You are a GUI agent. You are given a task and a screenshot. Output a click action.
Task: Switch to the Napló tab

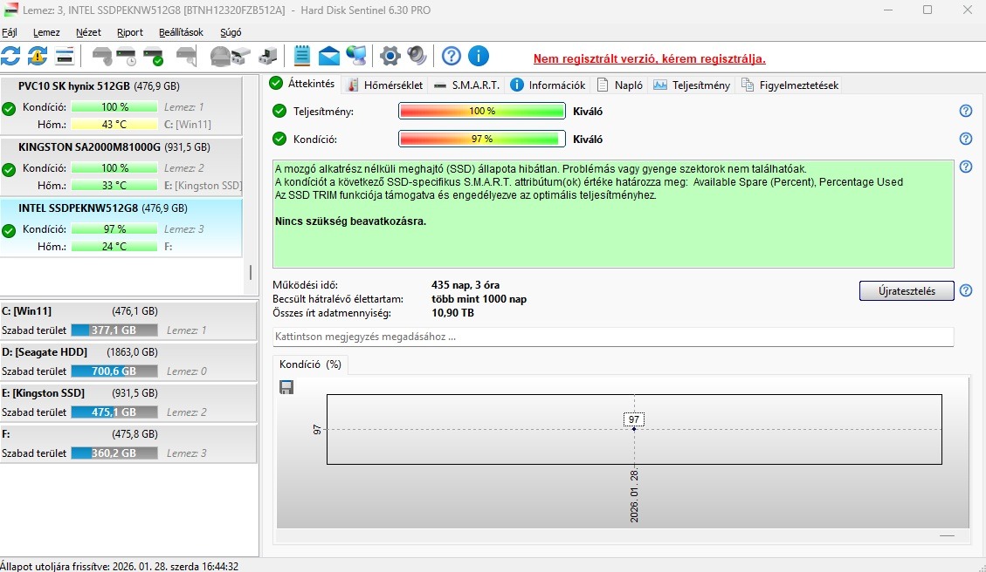(x=619, y=85)
